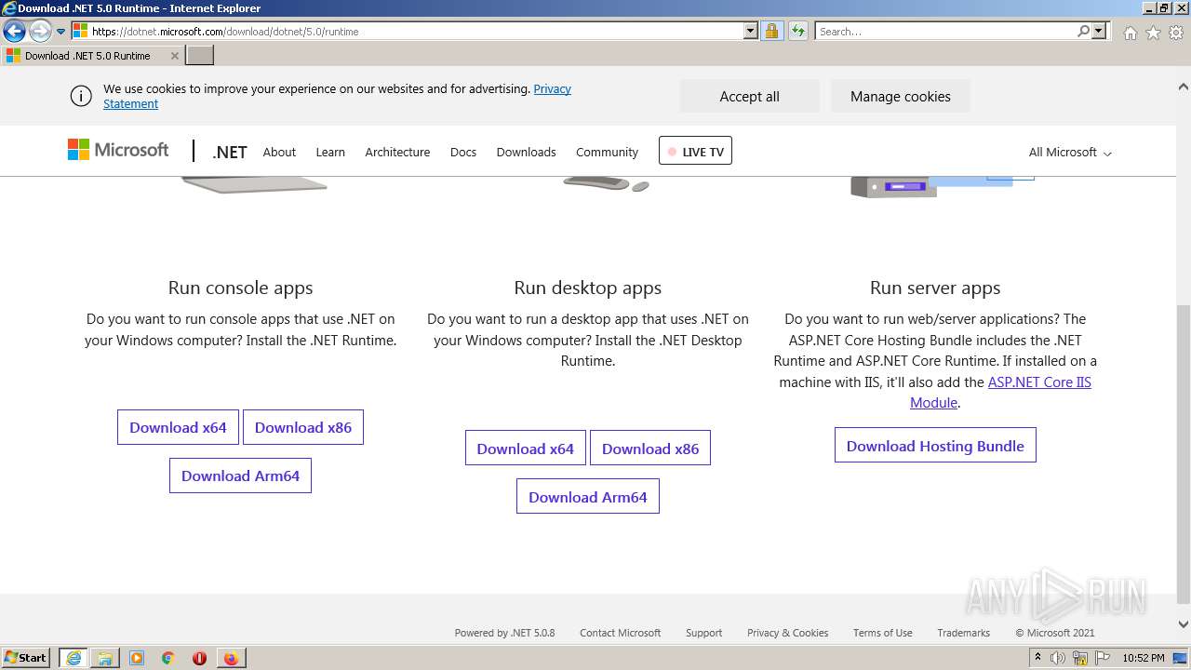Open the Trademarks footer link

tap(963, 633)
